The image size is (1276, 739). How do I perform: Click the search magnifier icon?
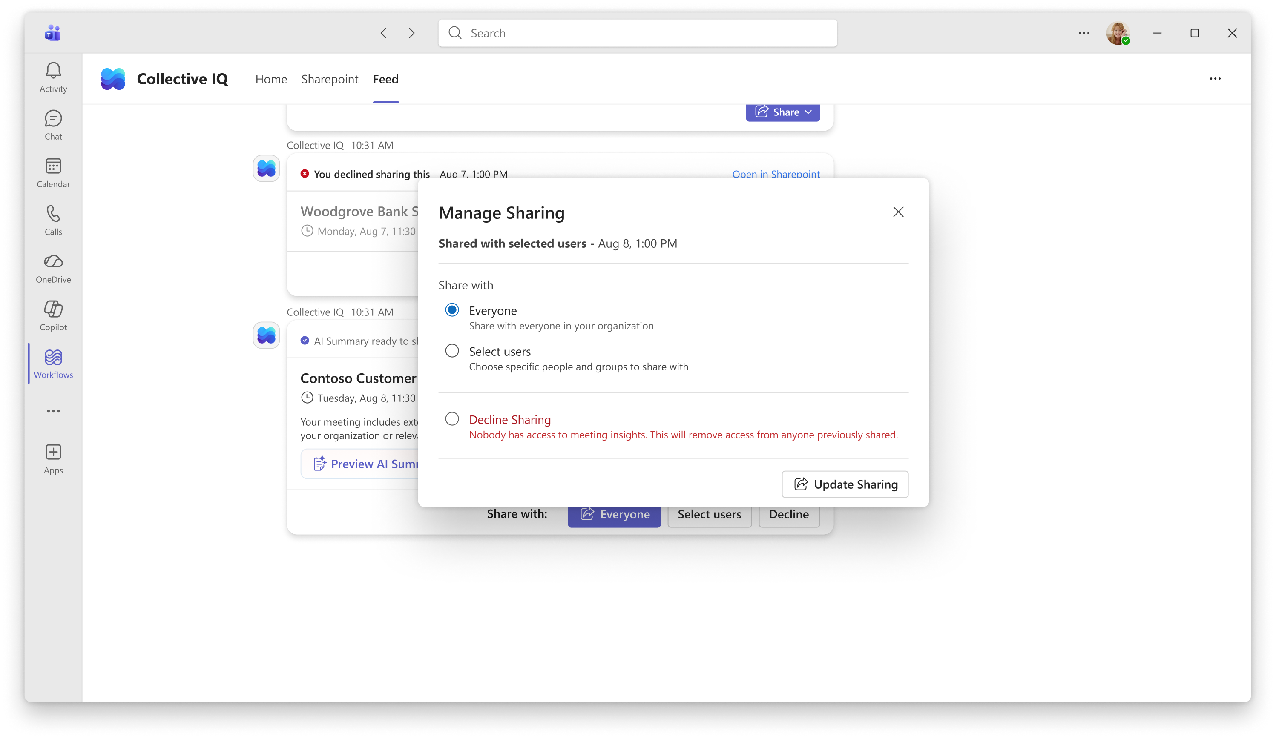[x=455, y=33]
